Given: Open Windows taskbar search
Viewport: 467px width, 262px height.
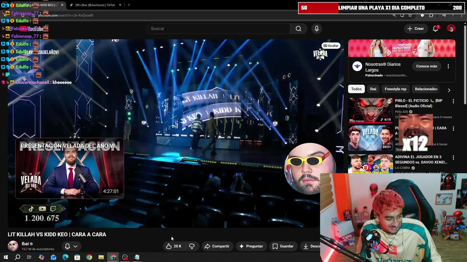Looking at the screenshot, I should pos(17,258).
